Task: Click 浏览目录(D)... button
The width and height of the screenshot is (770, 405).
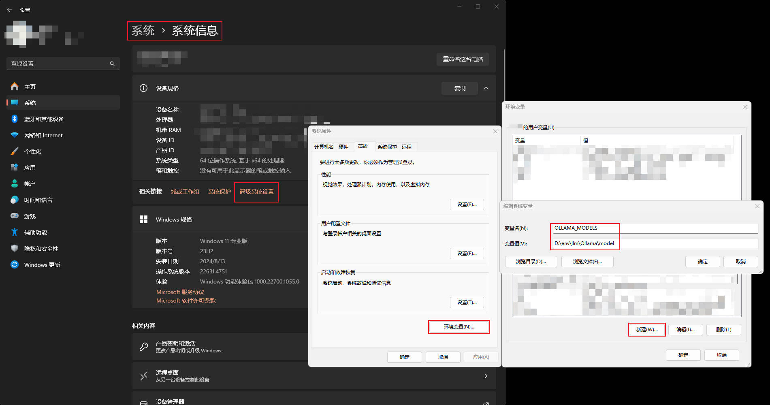Action: pos(531,262)
